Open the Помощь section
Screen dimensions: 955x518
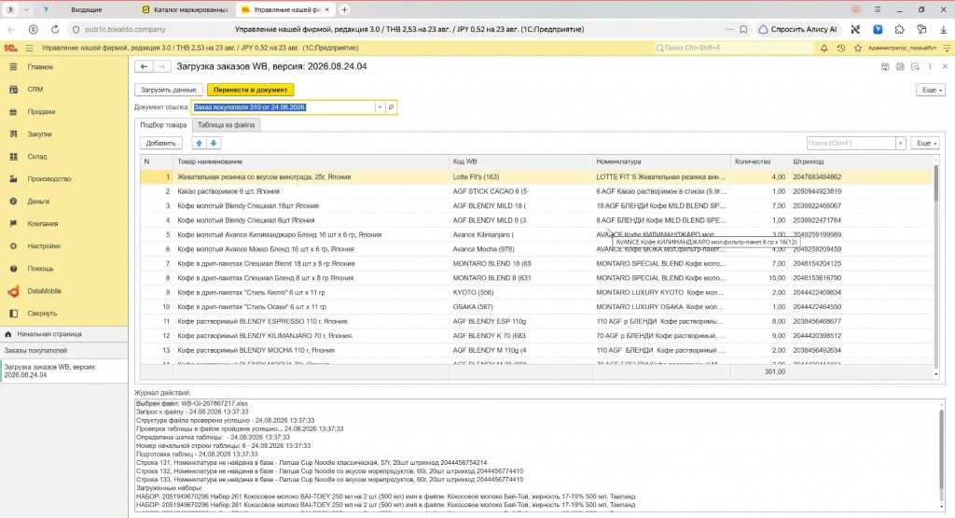coord(40,269)
